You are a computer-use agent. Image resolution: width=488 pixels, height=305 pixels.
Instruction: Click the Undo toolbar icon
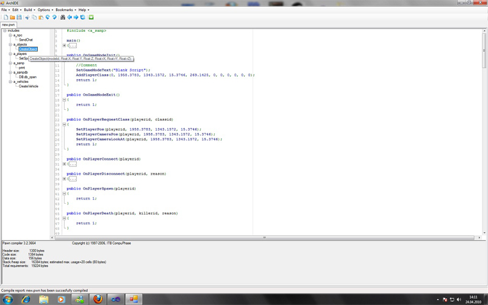[x=48, y=17]
